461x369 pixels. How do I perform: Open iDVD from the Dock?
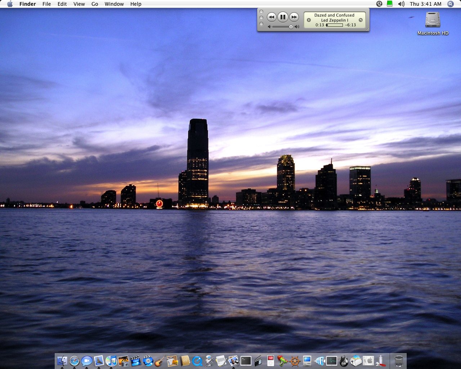[148, 361]
